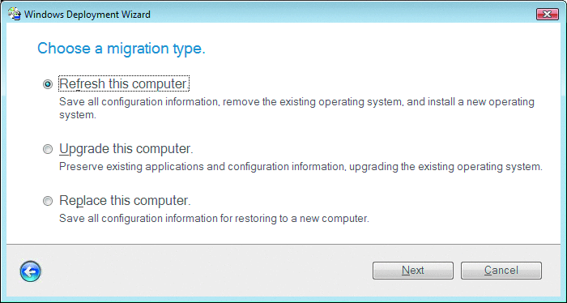
Task: Click the 'Refresh this computer.' label text
Action: tap(124, 83)
